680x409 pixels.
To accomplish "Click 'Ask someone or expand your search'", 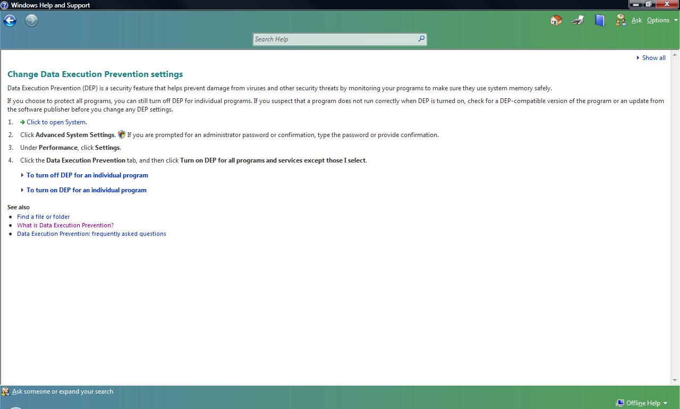I will point(62,391).
